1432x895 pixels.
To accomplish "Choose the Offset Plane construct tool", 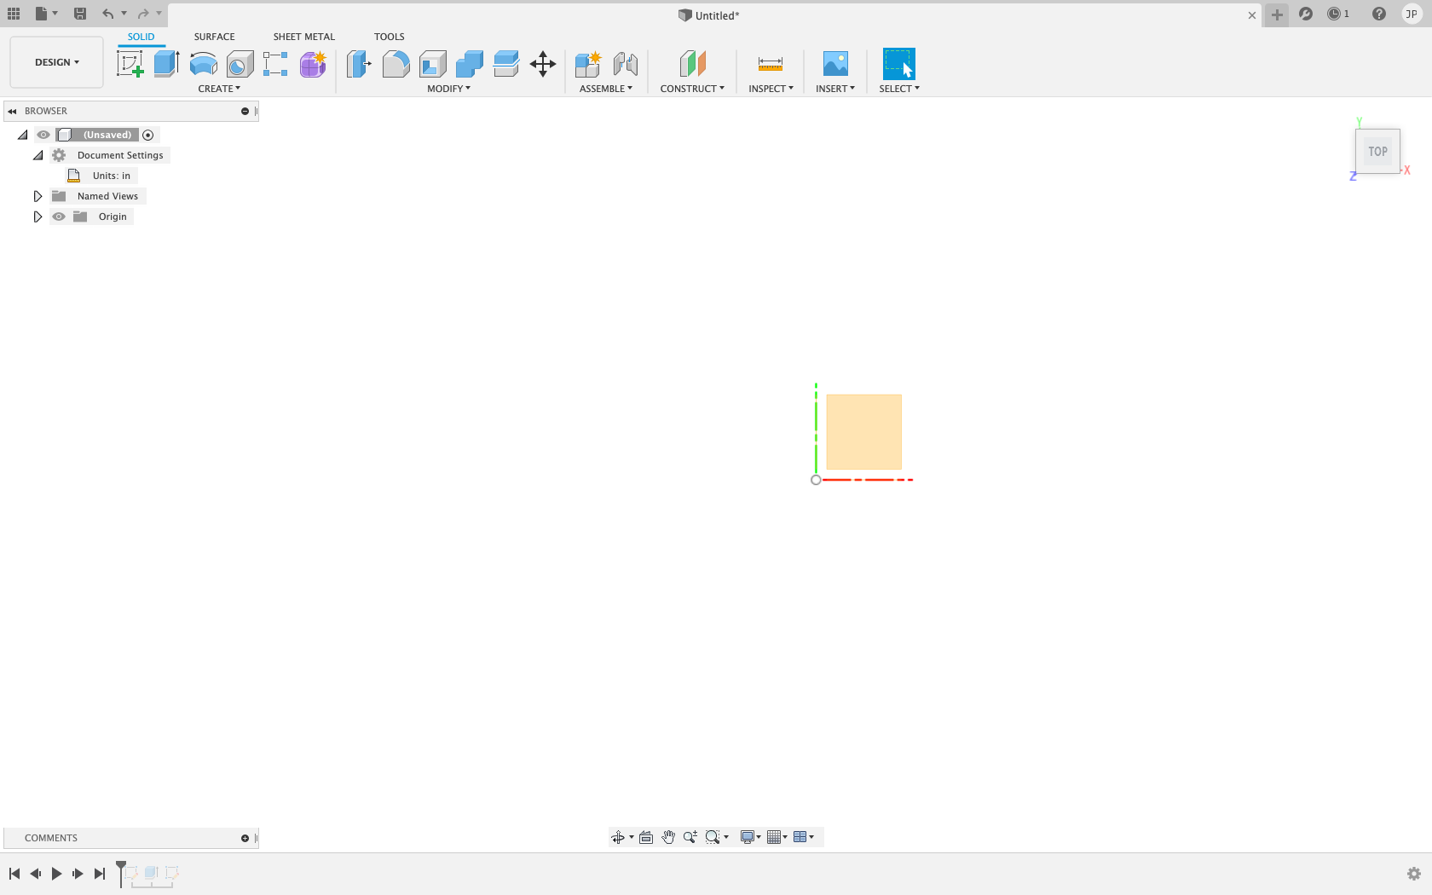I will [x=692, y=64].
